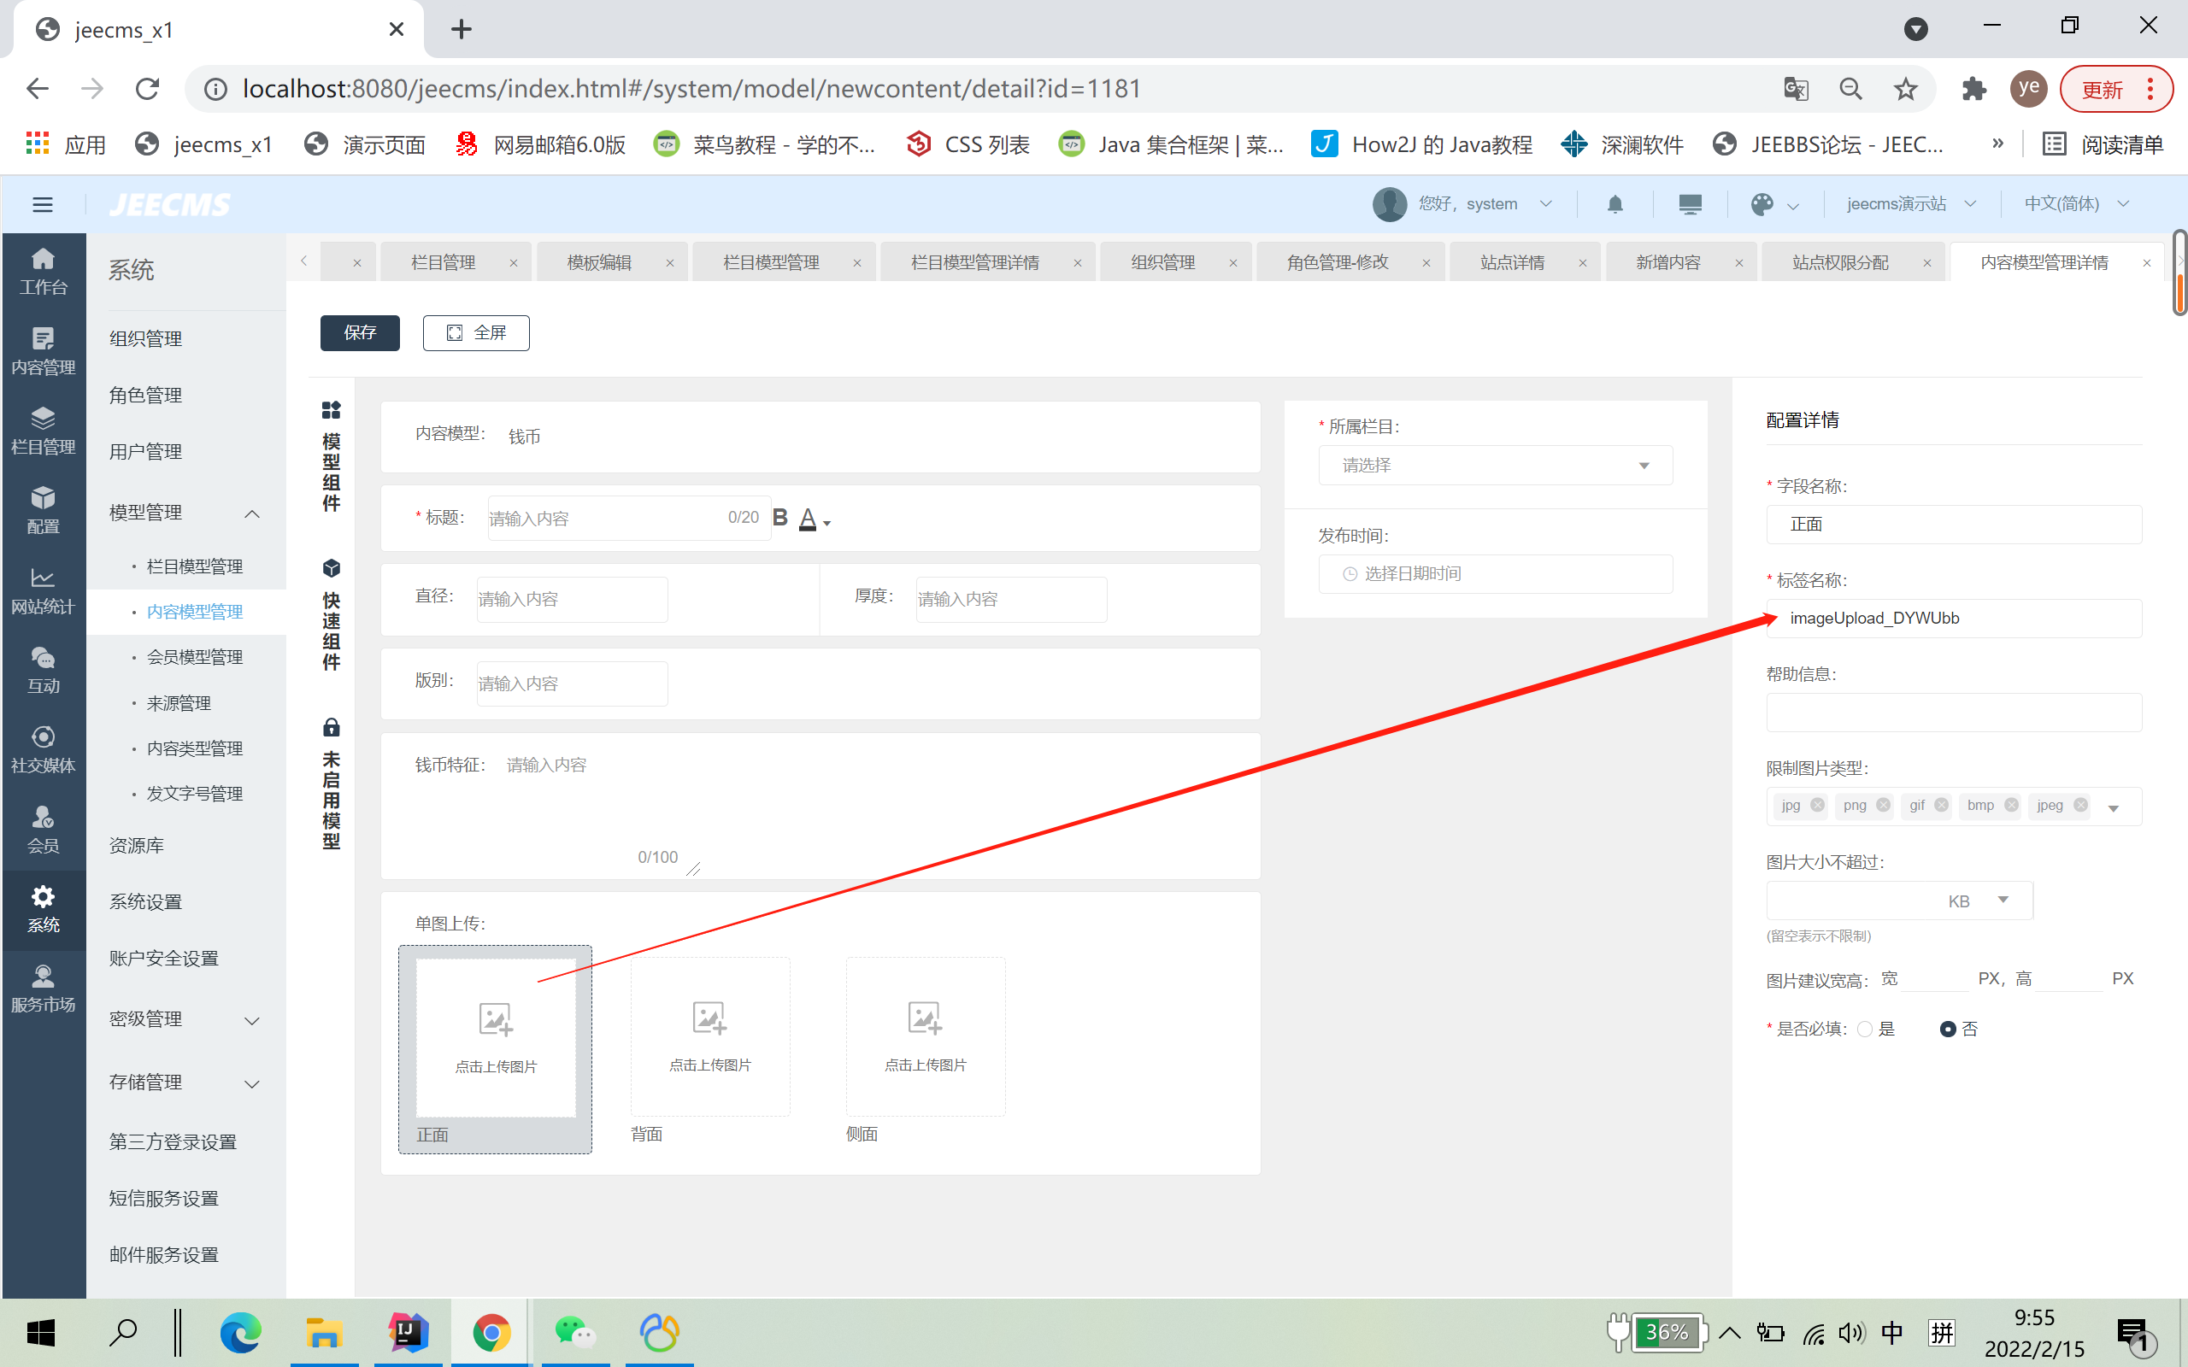Click the monitor preview icon in header
Screen dimensions: 2188x1367
click(x=1689, y=204)
